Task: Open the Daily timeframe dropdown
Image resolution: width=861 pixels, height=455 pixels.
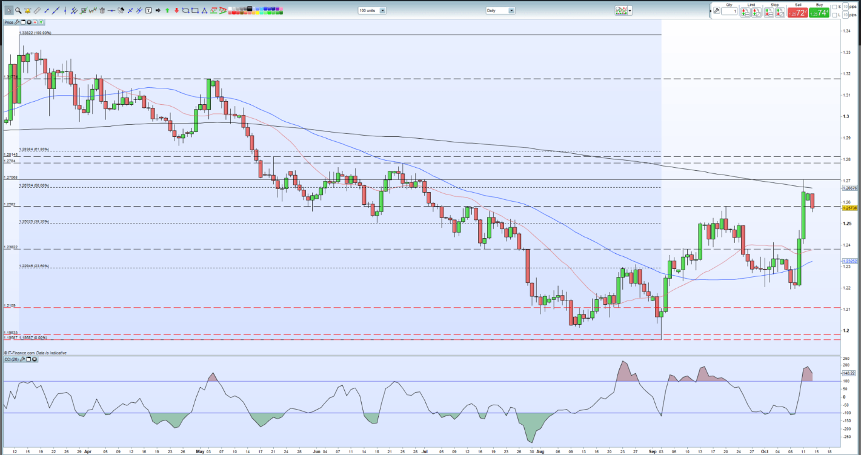Action: pos(500,10)
